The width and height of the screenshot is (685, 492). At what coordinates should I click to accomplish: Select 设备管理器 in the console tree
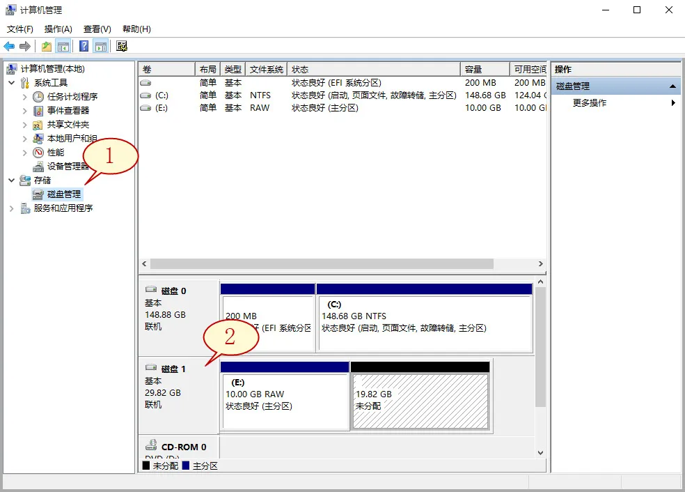[68, 167]
